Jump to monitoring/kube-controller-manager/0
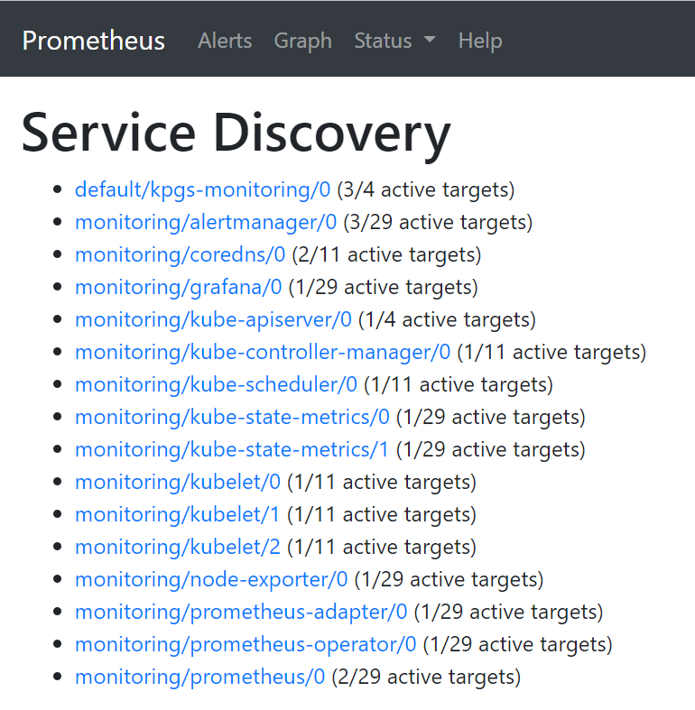695x710 pixels. (263, 352)
